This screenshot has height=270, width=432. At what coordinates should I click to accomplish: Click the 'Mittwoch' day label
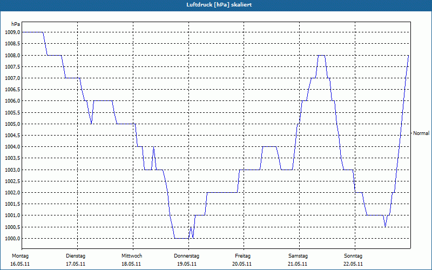[132, 256]
